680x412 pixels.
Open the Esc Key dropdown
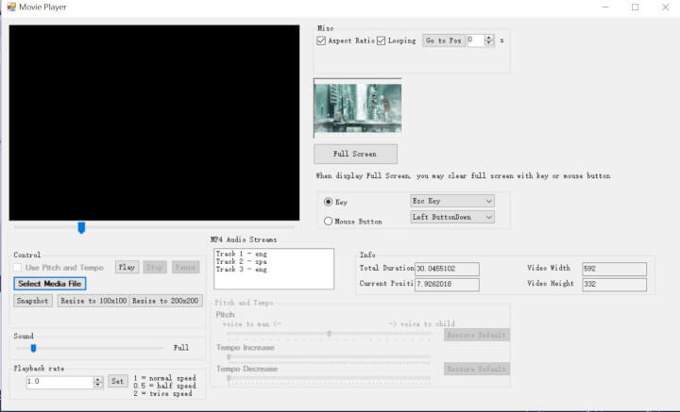tap(451, 201)
